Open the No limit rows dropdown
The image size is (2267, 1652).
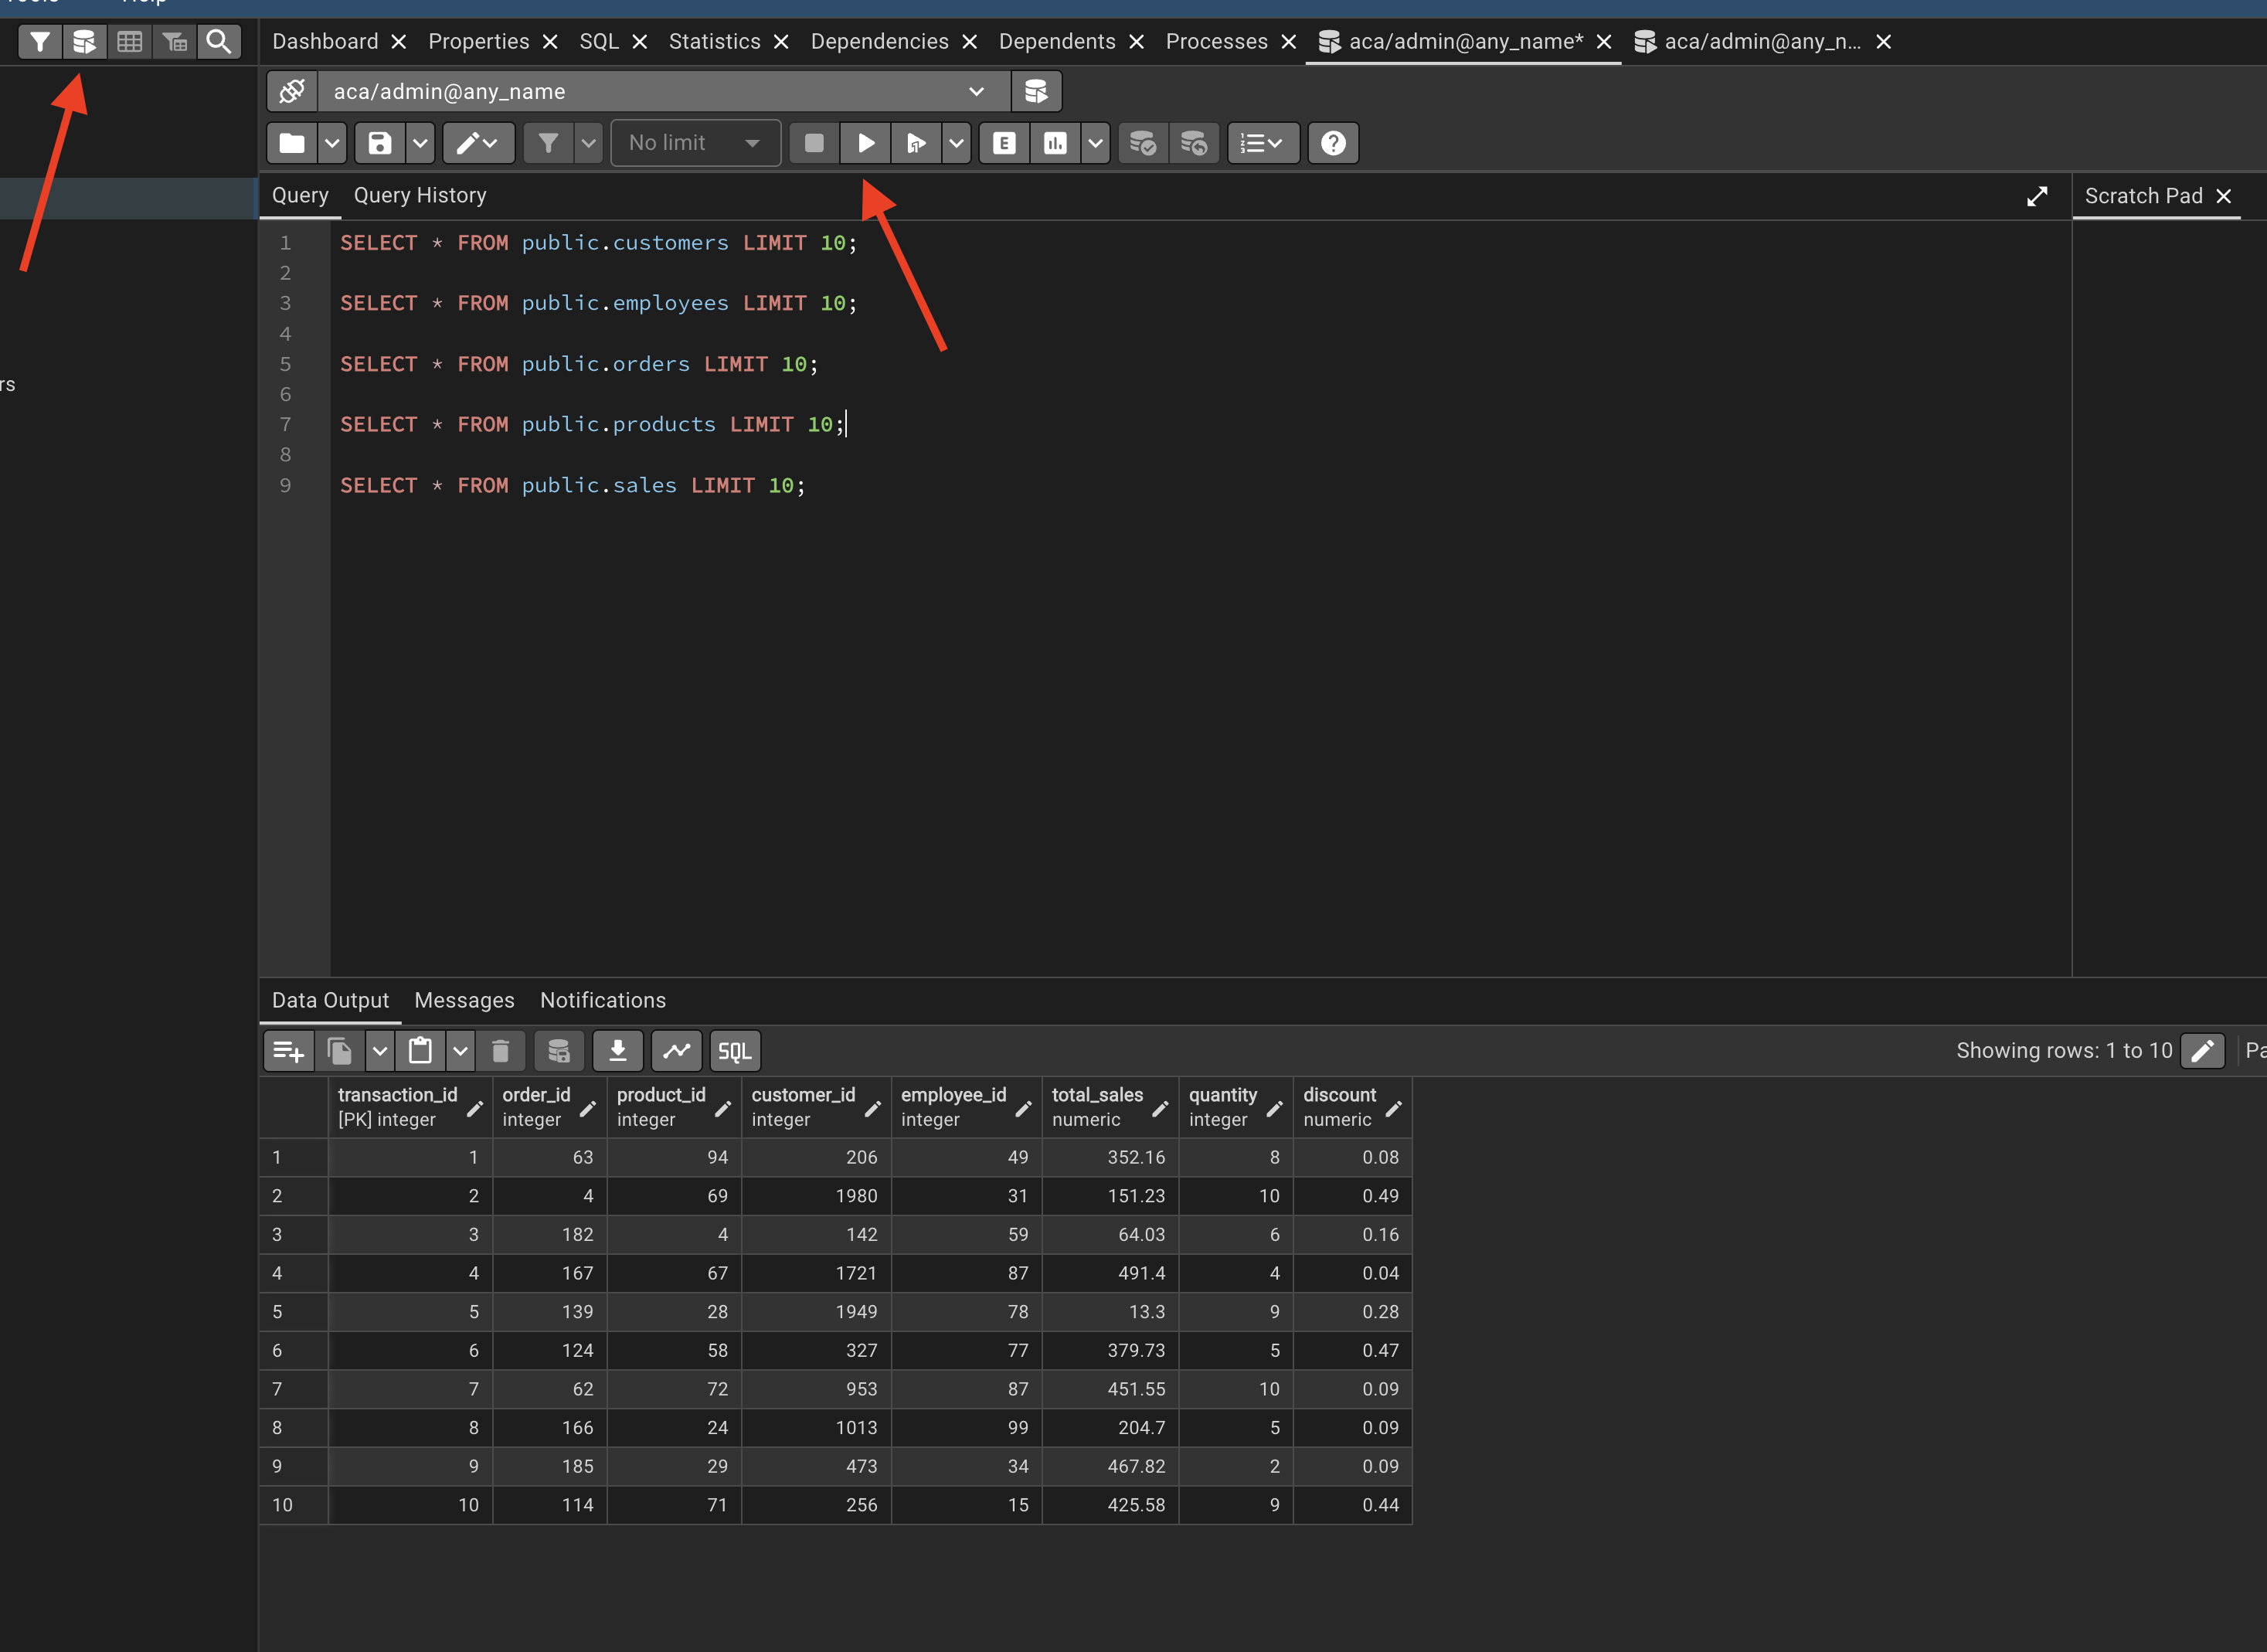[695, 143]
